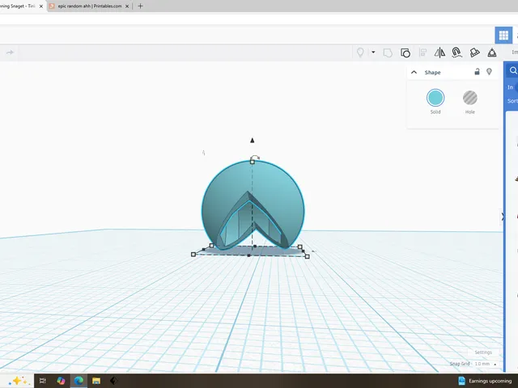
Task: Click the Align tool icon
Action: [x=422, y=53]
